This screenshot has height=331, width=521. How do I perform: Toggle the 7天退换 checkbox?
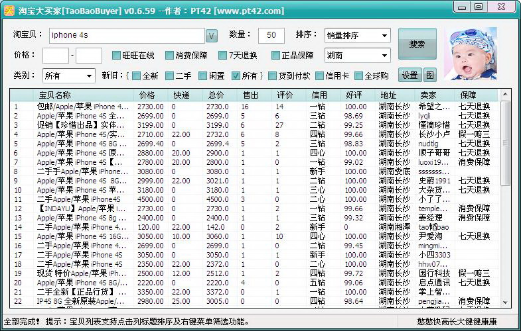pyautogui.click(x=224, y=56)
